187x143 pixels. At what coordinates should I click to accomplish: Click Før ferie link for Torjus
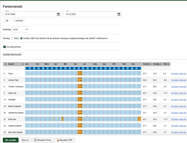click(174, 74)
